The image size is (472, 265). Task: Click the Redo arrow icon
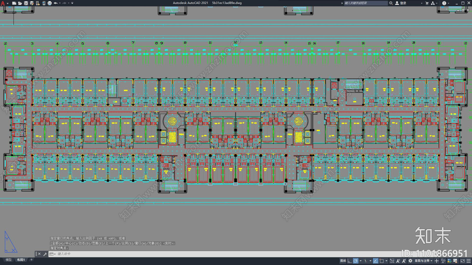64,3
